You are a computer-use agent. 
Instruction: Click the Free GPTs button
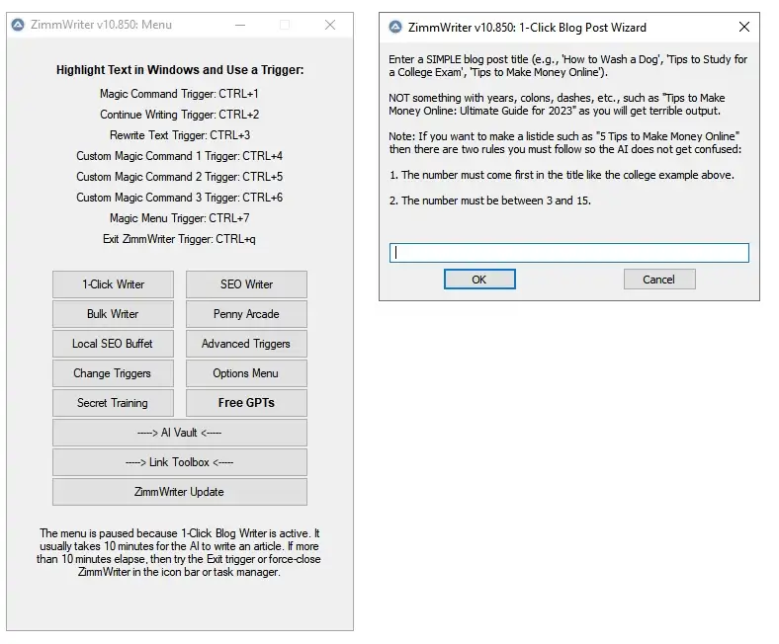(x=246, y=403)
